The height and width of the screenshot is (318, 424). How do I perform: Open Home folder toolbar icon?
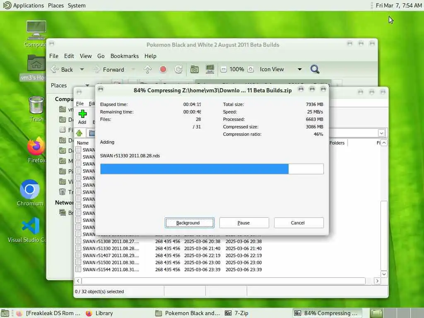(x=195, y=70)
